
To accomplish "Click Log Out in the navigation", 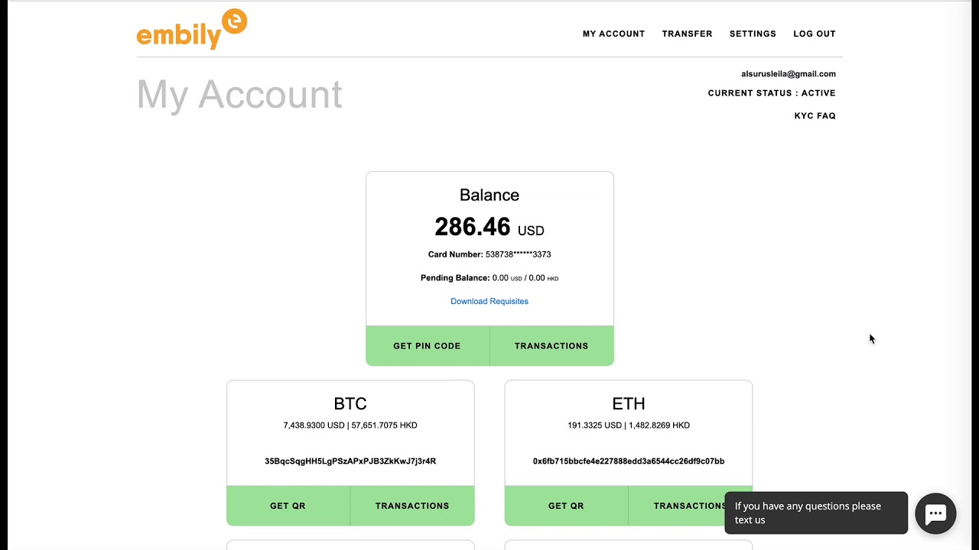I will (814, 34).
